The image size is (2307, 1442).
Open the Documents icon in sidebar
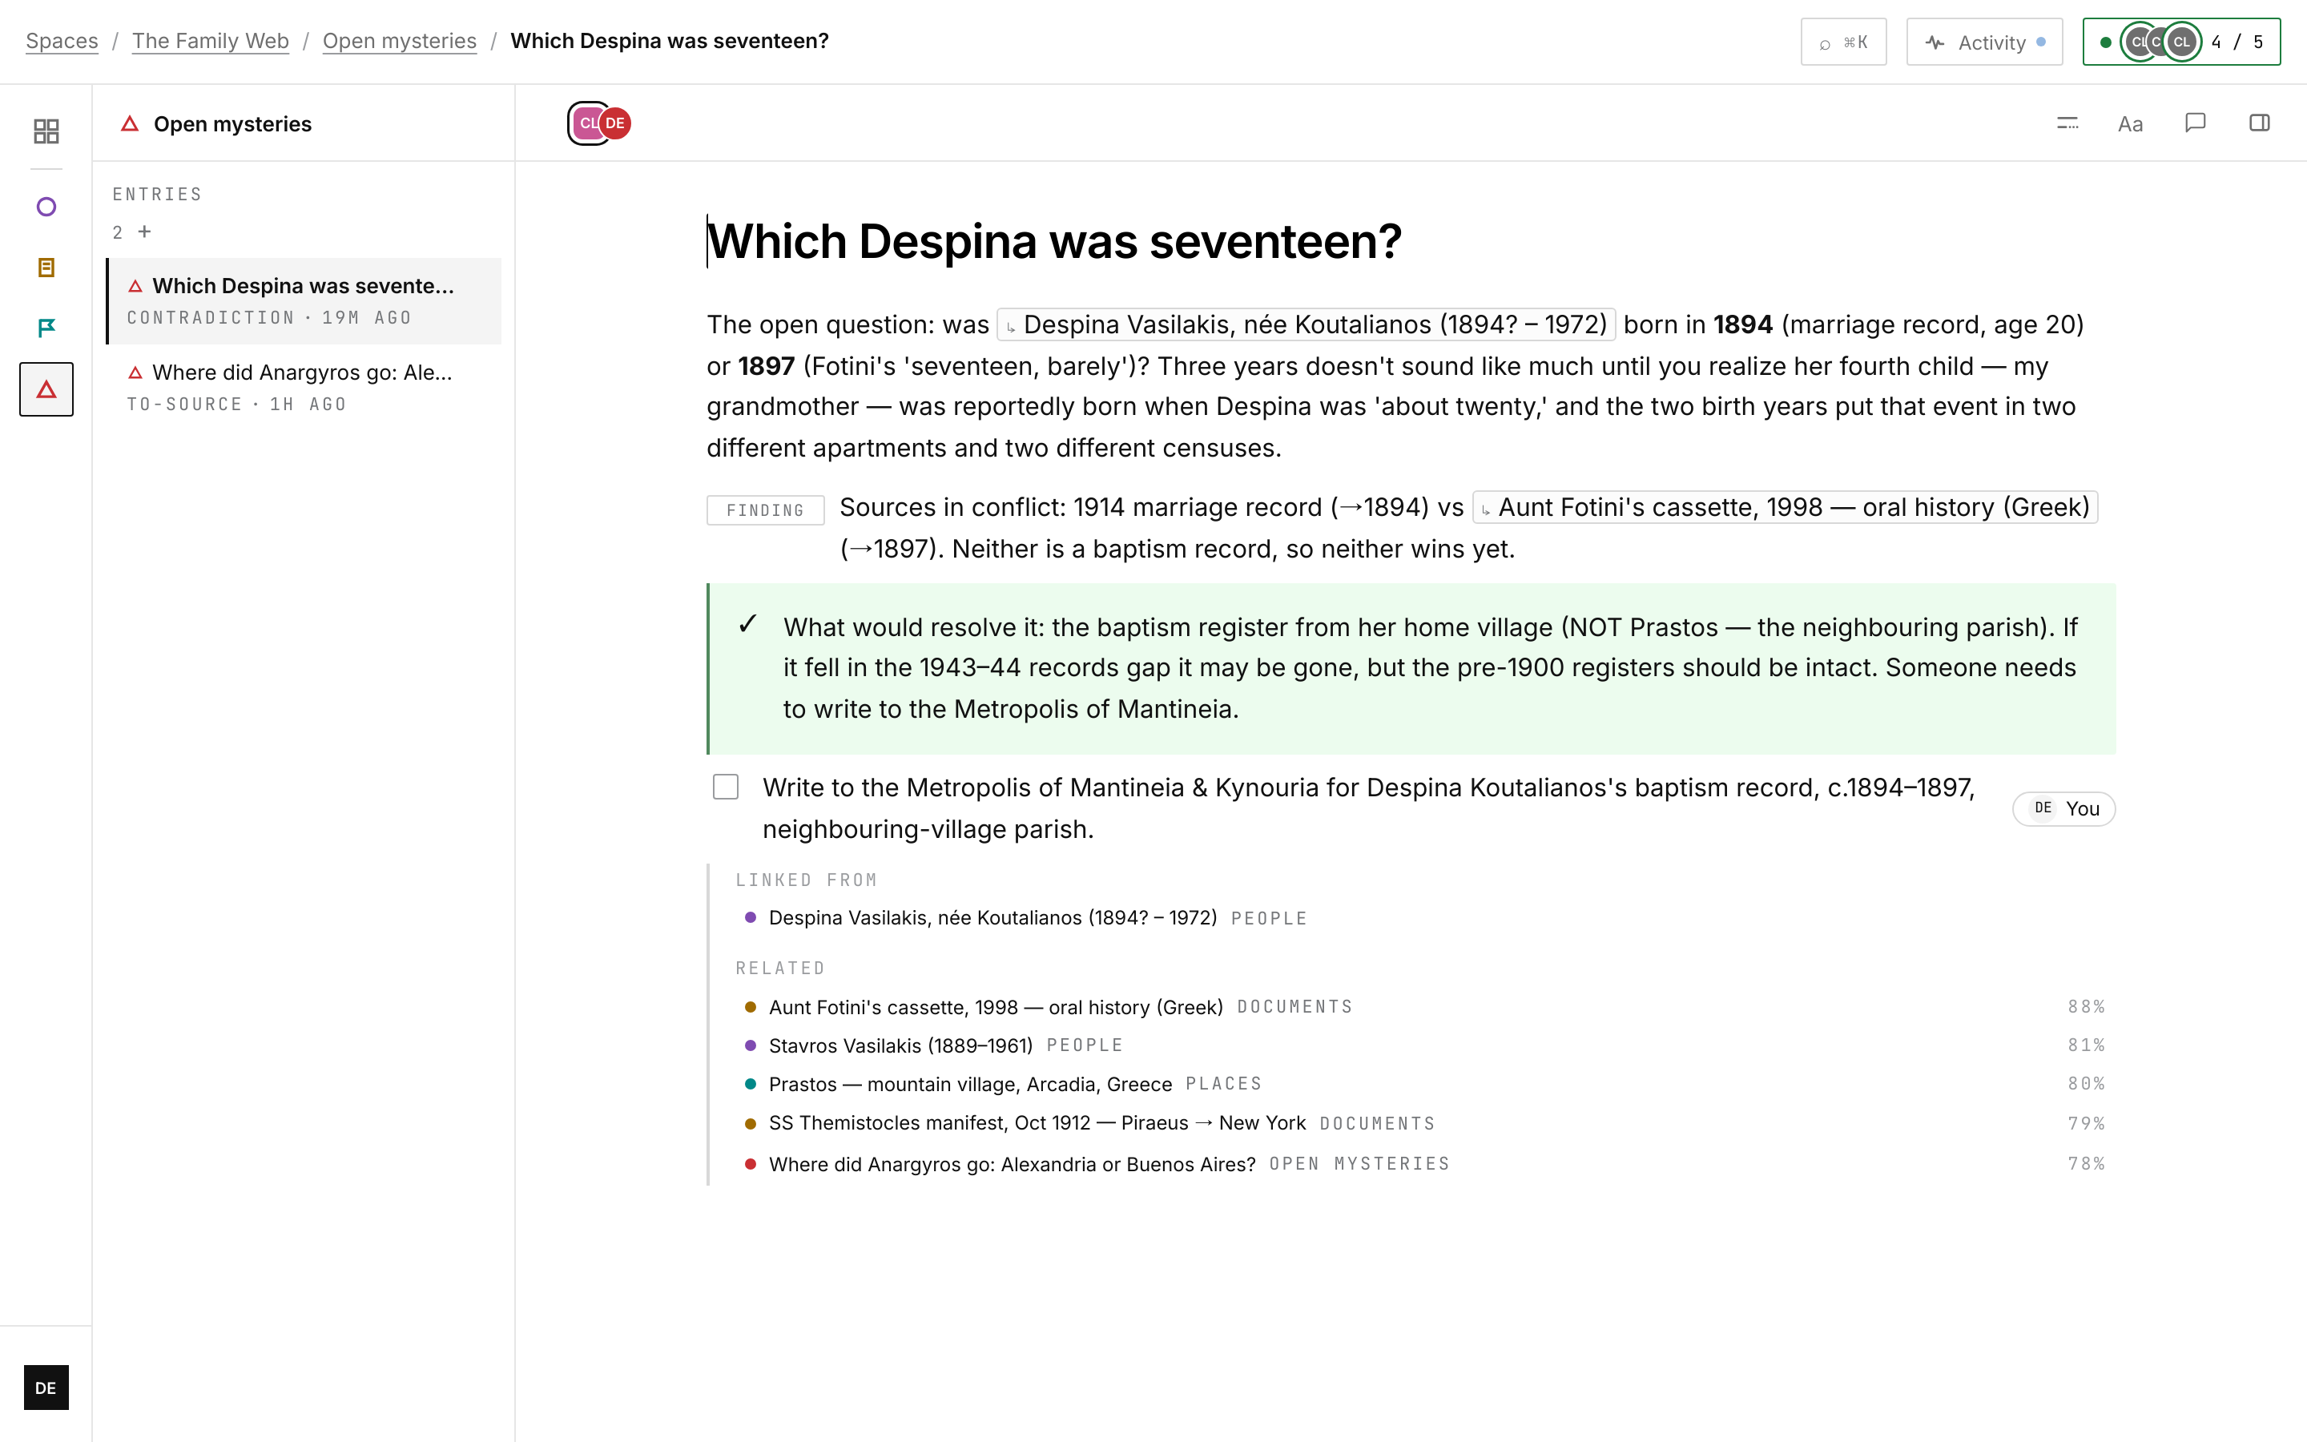pyautogui.click(x=46, y=268)
